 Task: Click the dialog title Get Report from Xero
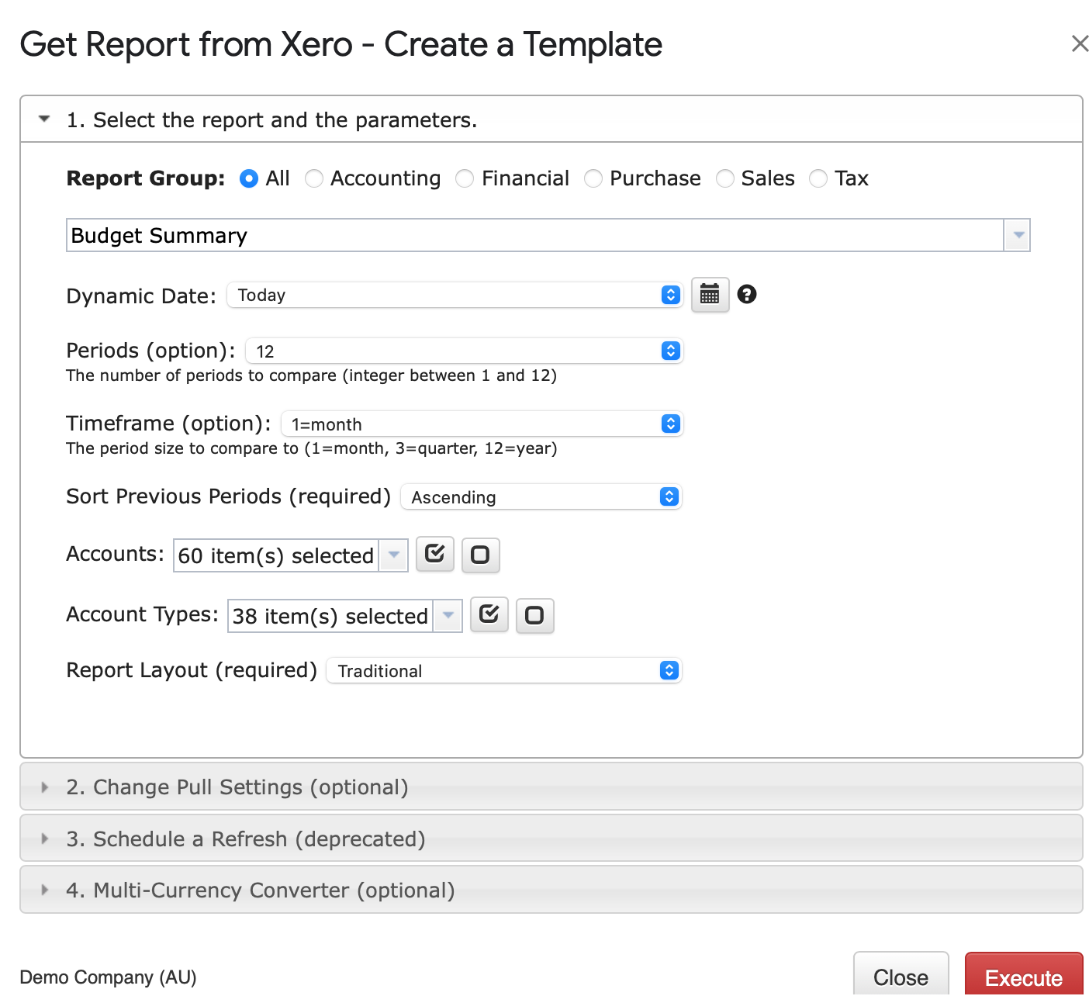[341, 44]
